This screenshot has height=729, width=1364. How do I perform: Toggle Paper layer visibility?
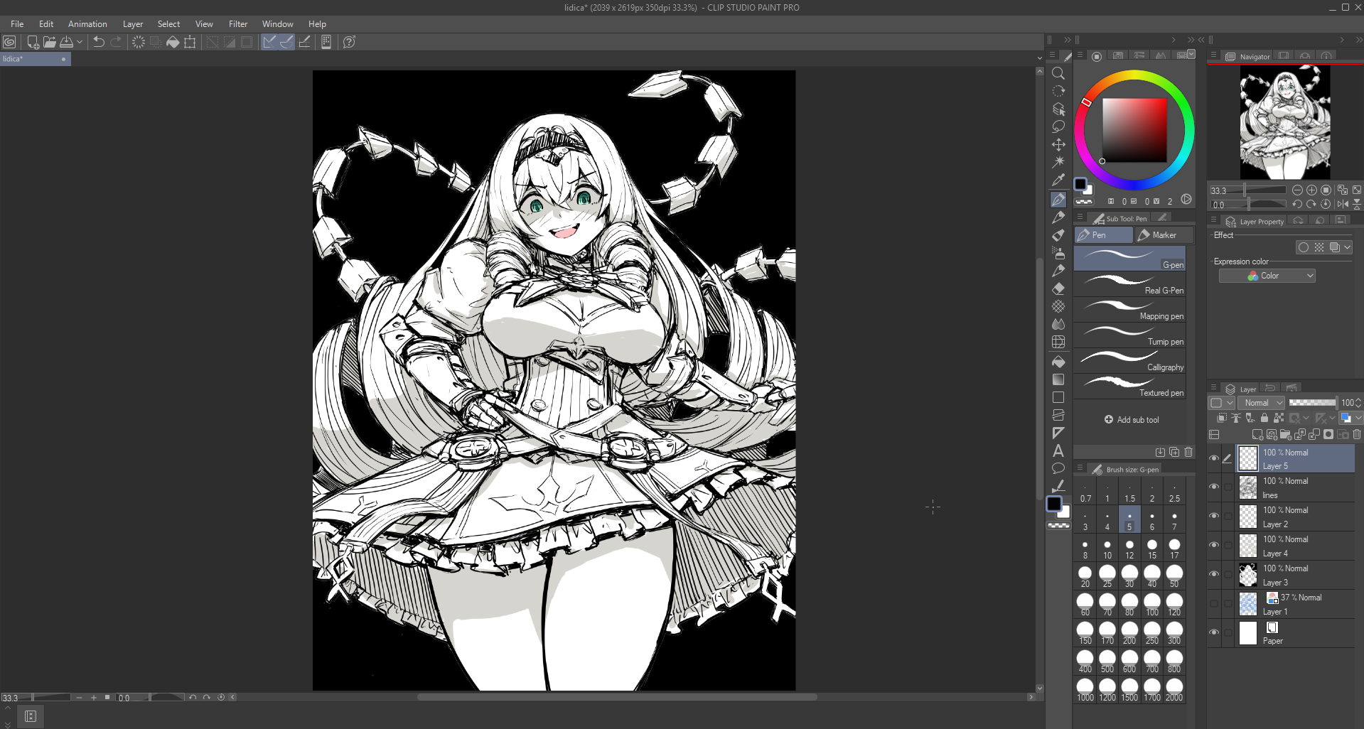tap(1214, 633)
